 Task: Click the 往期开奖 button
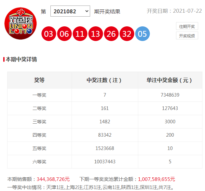[187, 26]
